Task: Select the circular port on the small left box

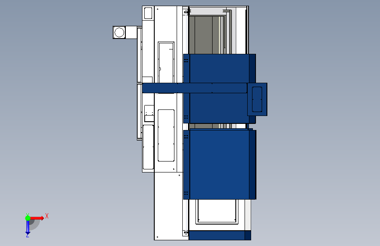Action: [x=119, y=32]
